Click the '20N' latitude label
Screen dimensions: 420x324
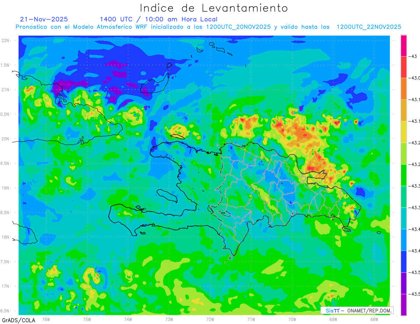(x=5, y=139)
